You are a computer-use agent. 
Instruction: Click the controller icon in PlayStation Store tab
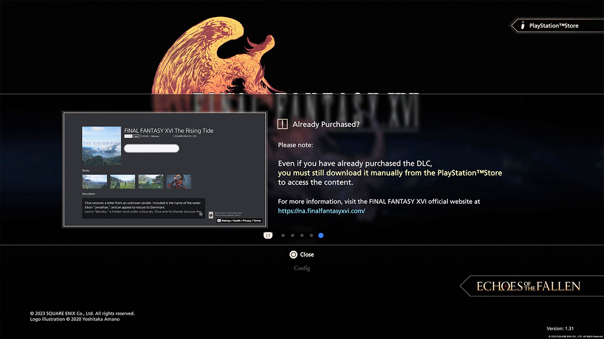(x=522, y=26)
